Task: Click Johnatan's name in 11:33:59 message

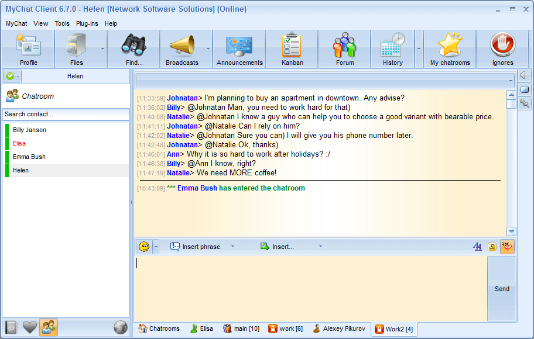Action: pos(182,98)
